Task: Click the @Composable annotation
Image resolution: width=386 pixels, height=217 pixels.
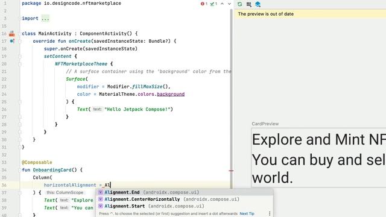Action: (37, 162)
